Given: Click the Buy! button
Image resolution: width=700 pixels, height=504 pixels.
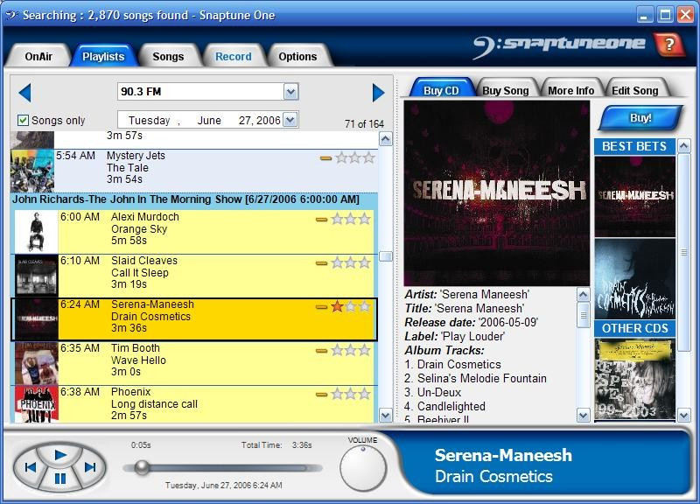Looking at the screenshot, I should [x=640, y=118].
